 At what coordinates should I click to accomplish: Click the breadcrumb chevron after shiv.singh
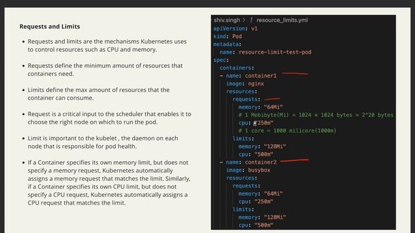[x=244, y=20]
